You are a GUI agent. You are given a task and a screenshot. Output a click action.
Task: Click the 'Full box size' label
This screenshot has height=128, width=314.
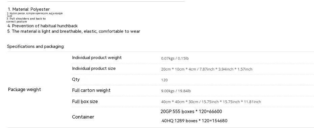tap(85, 101)
